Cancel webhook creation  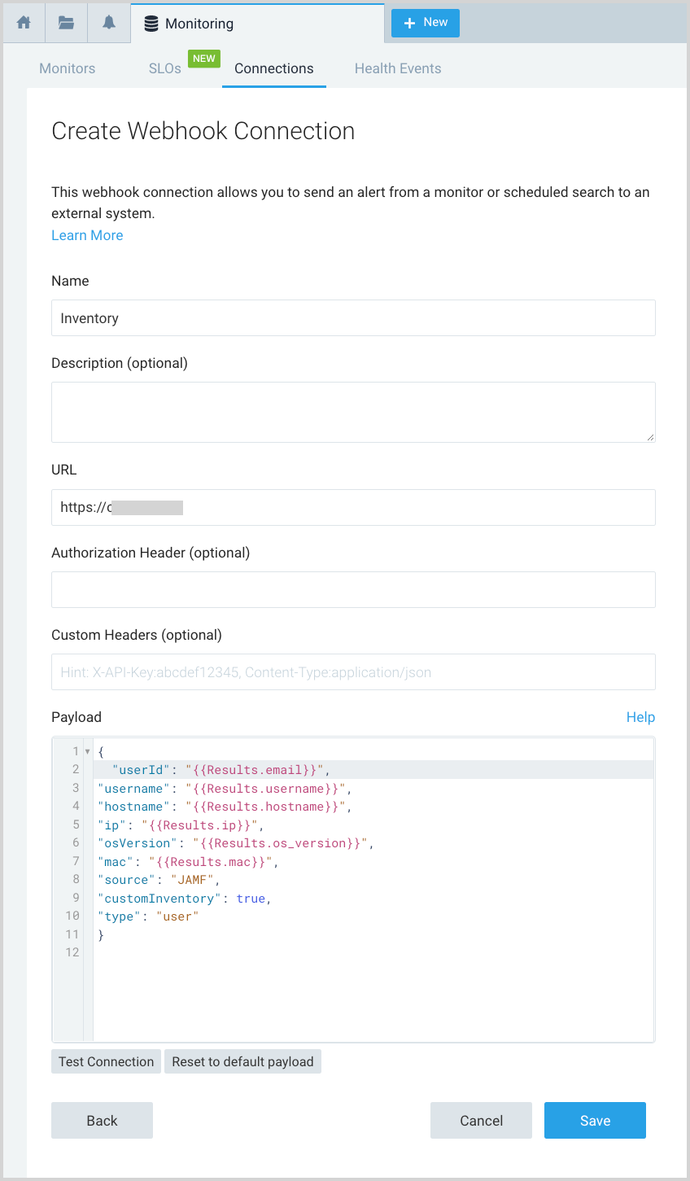coord(481,1120)
